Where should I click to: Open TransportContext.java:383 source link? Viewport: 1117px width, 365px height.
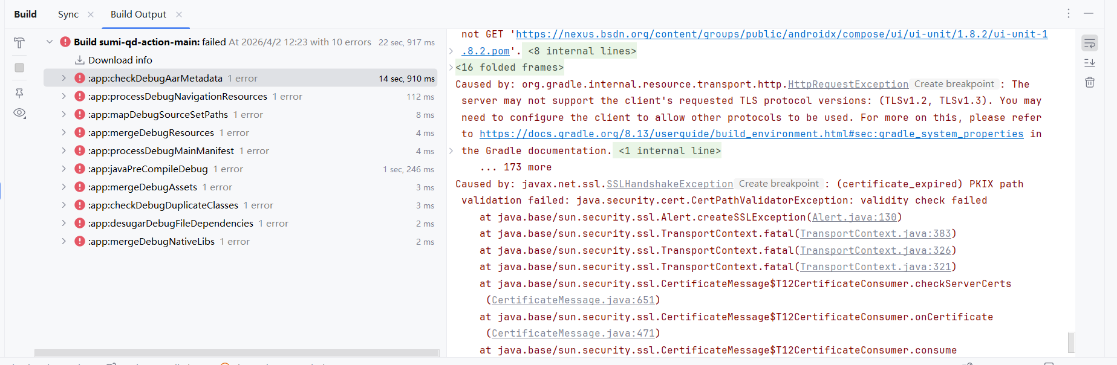coord(875,234)
